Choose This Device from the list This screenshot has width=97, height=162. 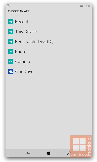(x=26, y=31)
